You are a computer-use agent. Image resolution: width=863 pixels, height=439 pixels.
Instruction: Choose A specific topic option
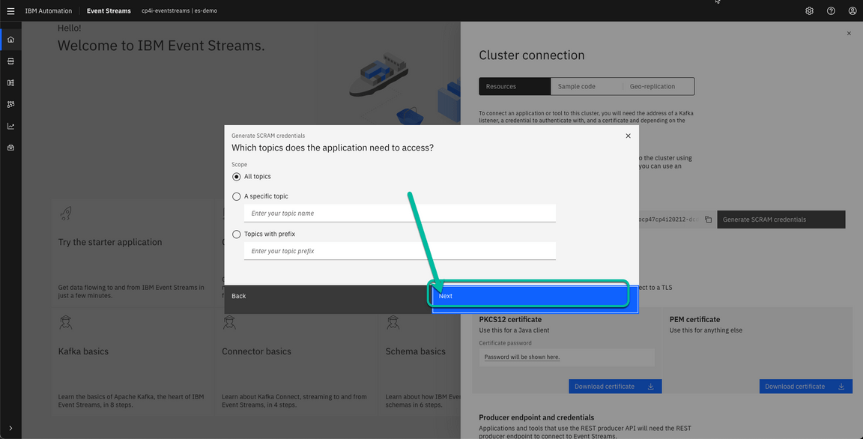coord(236,196)
